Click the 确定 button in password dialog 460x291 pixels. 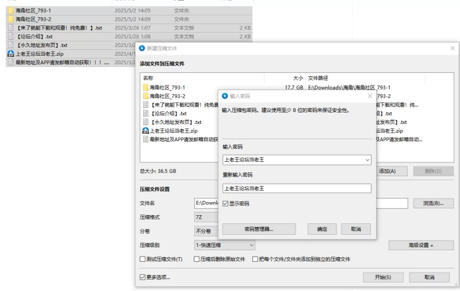pyautogui.click(x=322, y=229)
